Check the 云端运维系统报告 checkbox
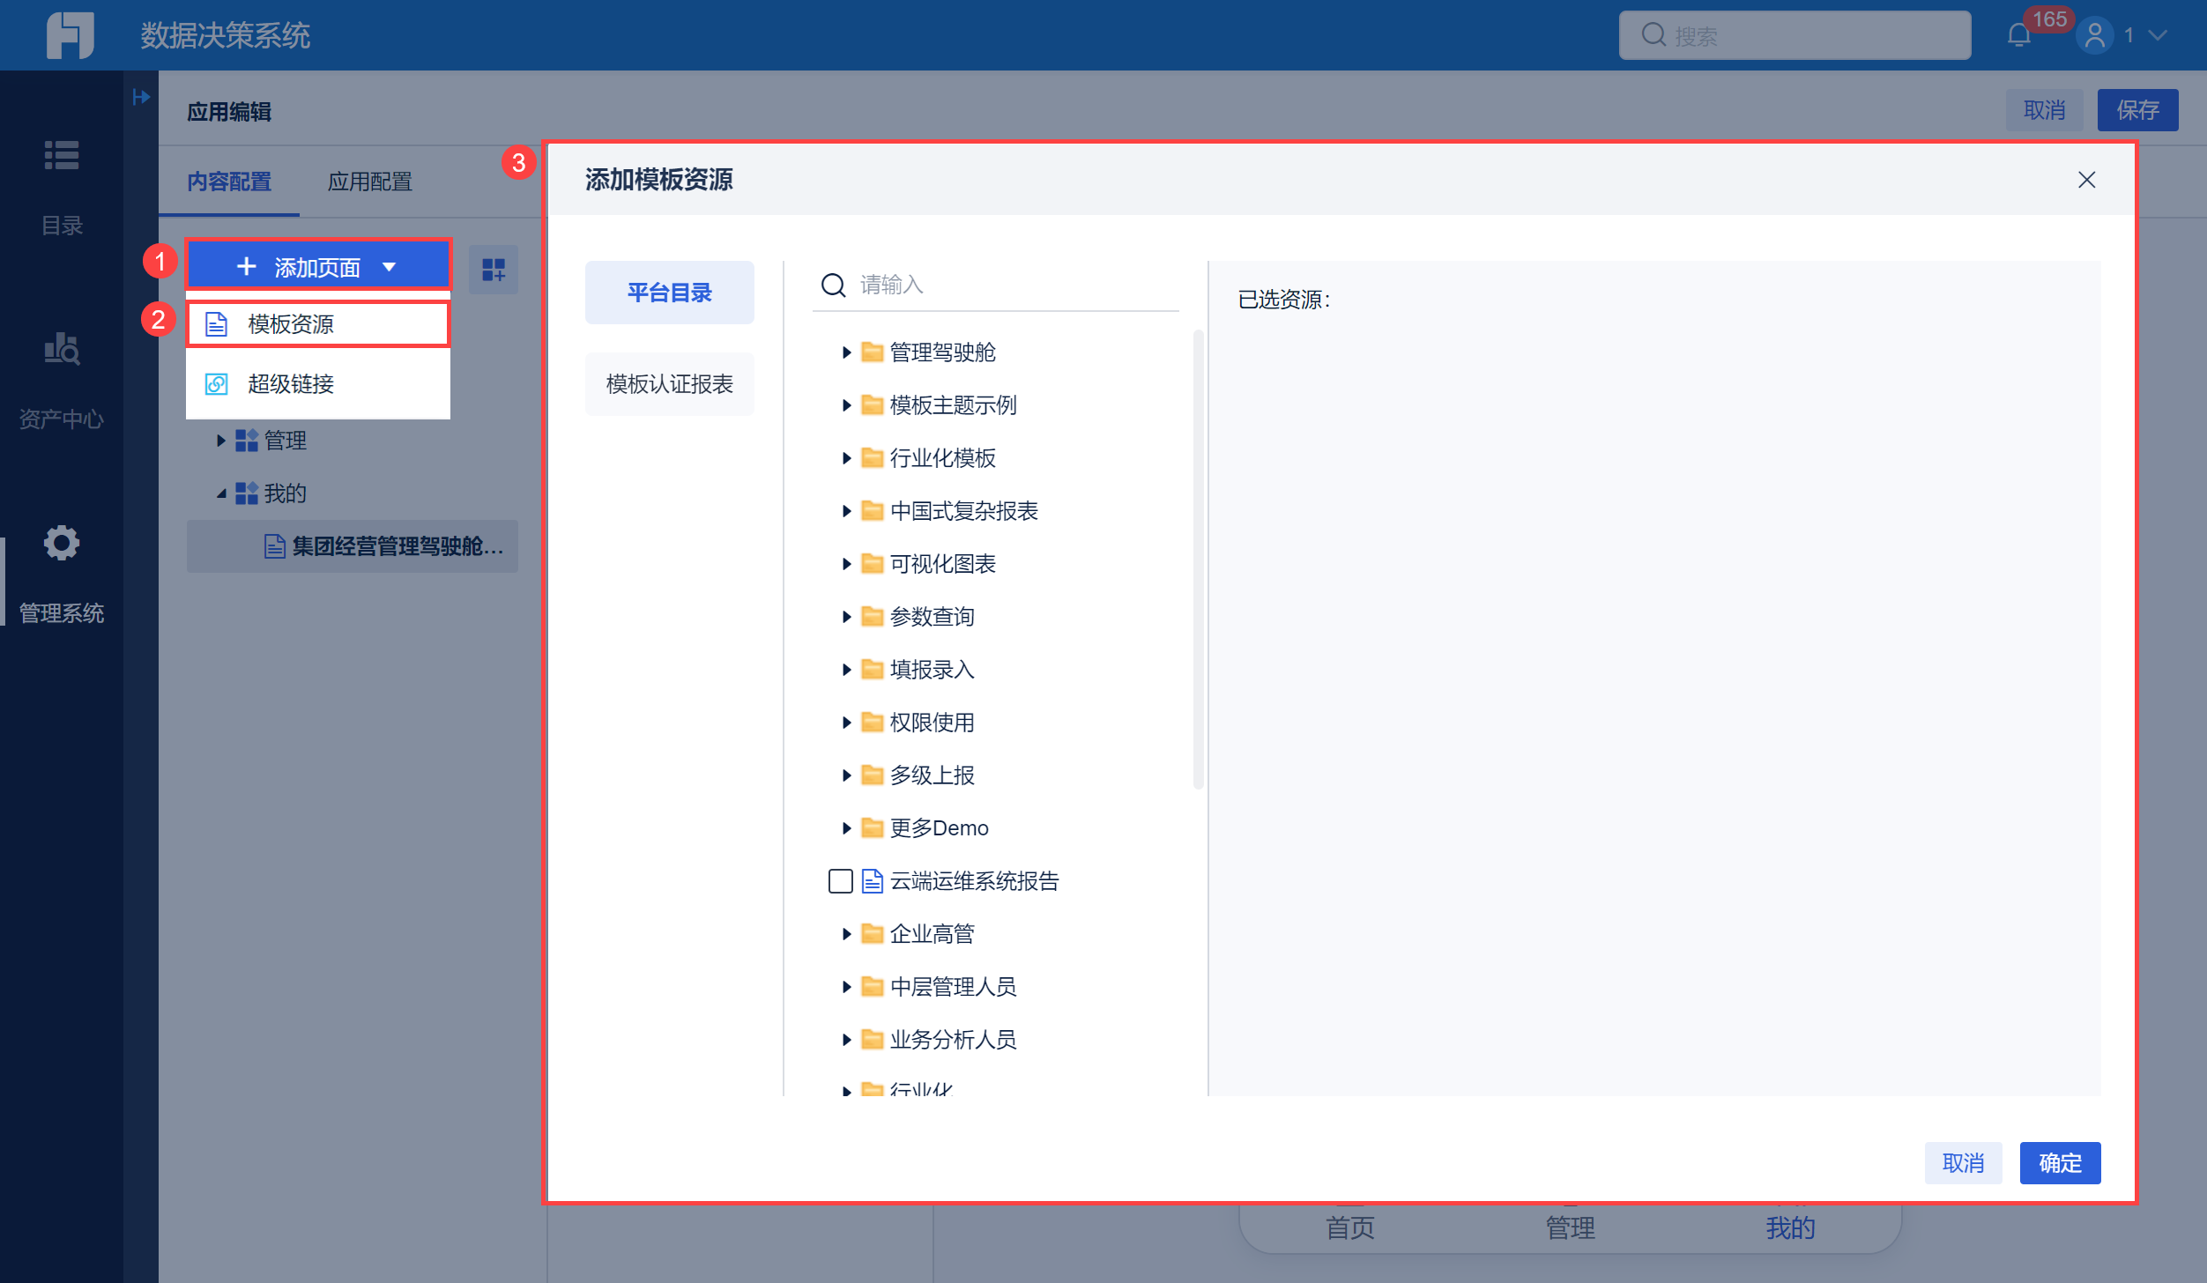The height and width of the screenshot is (1283, 2207). click(840, 881)
